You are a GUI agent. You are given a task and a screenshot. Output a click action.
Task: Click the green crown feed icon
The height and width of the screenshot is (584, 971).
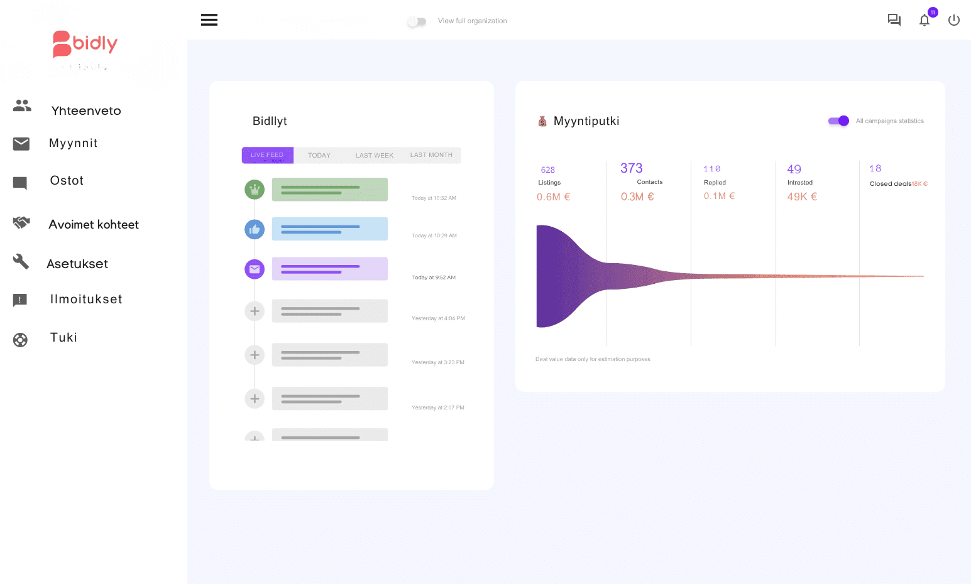pyautogui.click(x=255, y=189)
